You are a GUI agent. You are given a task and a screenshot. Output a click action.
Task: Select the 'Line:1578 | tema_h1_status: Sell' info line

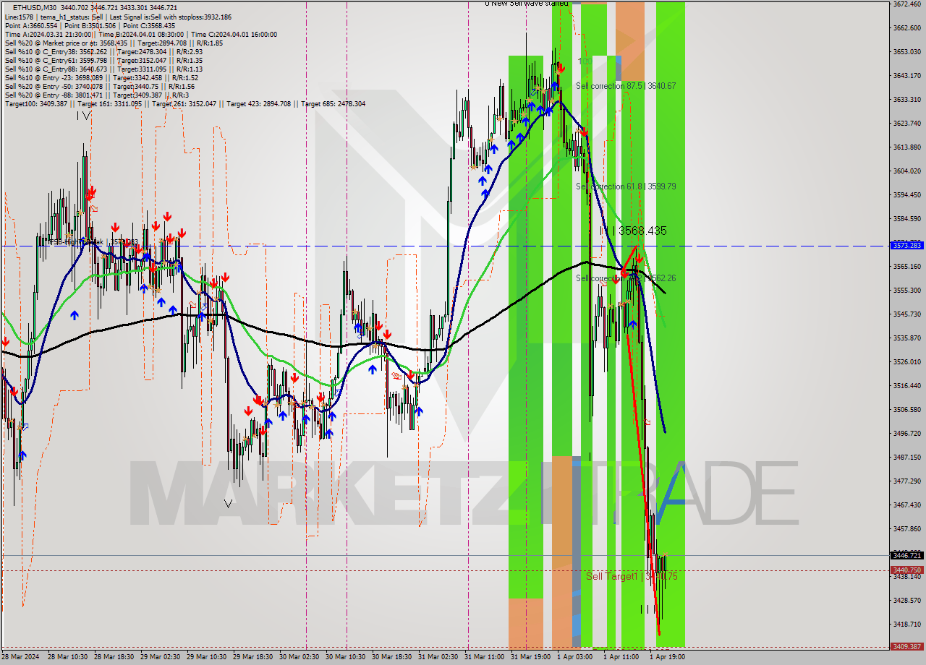click(118, 17)
